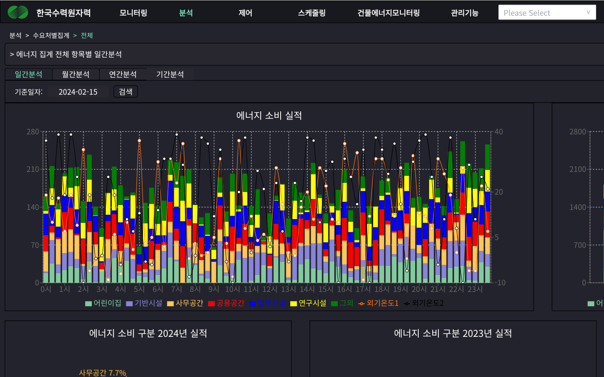Image resolution: width=604 pixels, height=377 pixels.
Task: Click the 수요처별집계 breadcrumb link
Action: point(51,35)
